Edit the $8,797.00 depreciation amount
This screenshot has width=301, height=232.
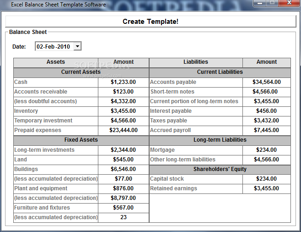(124, 198)
